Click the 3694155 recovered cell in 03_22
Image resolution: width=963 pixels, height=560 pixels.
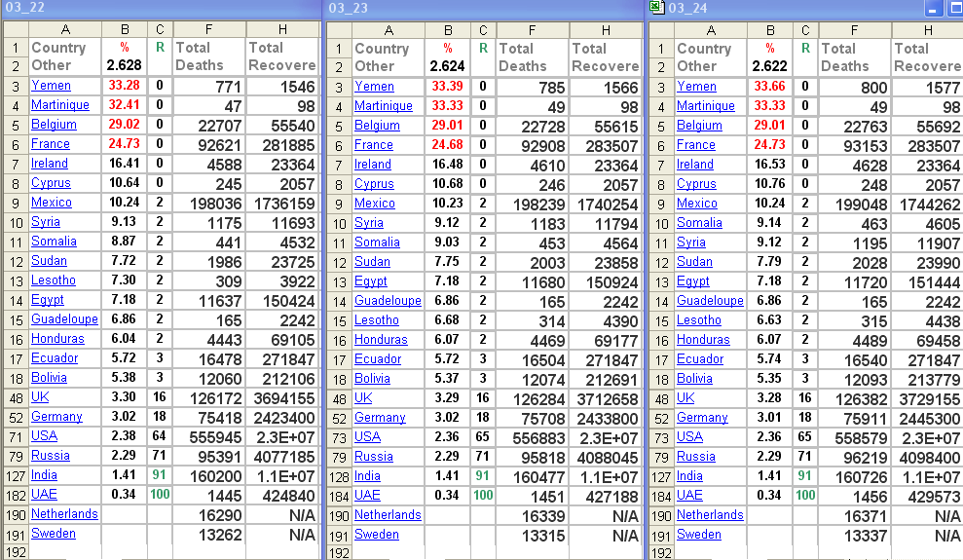[x=282, y=398]
